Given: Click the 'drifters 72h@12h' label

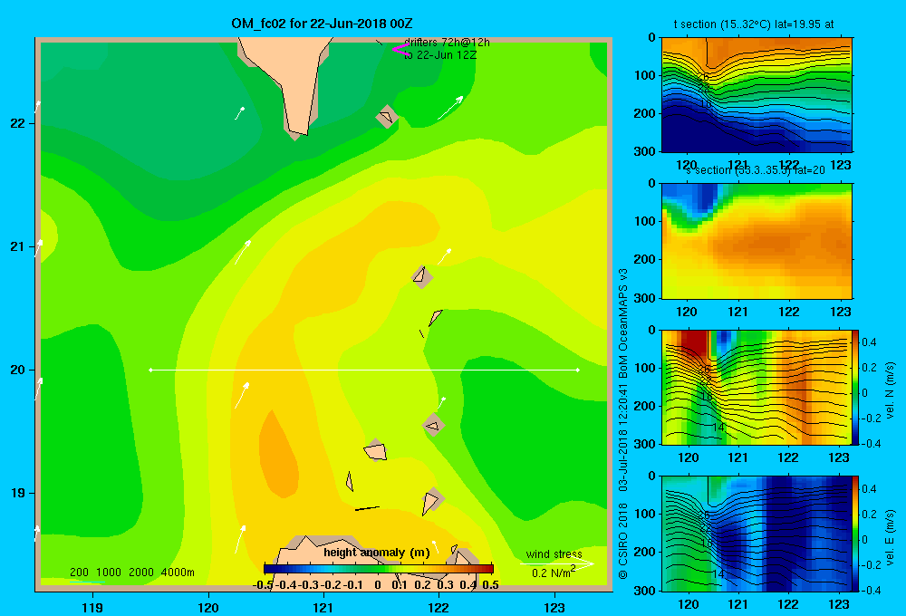Looking at the screenshot, I should 447,43.
